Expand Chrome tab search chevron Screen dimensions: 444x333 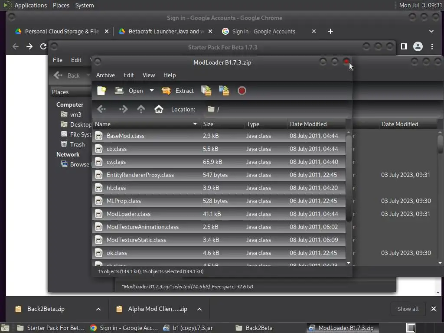[x=431, y=31]
